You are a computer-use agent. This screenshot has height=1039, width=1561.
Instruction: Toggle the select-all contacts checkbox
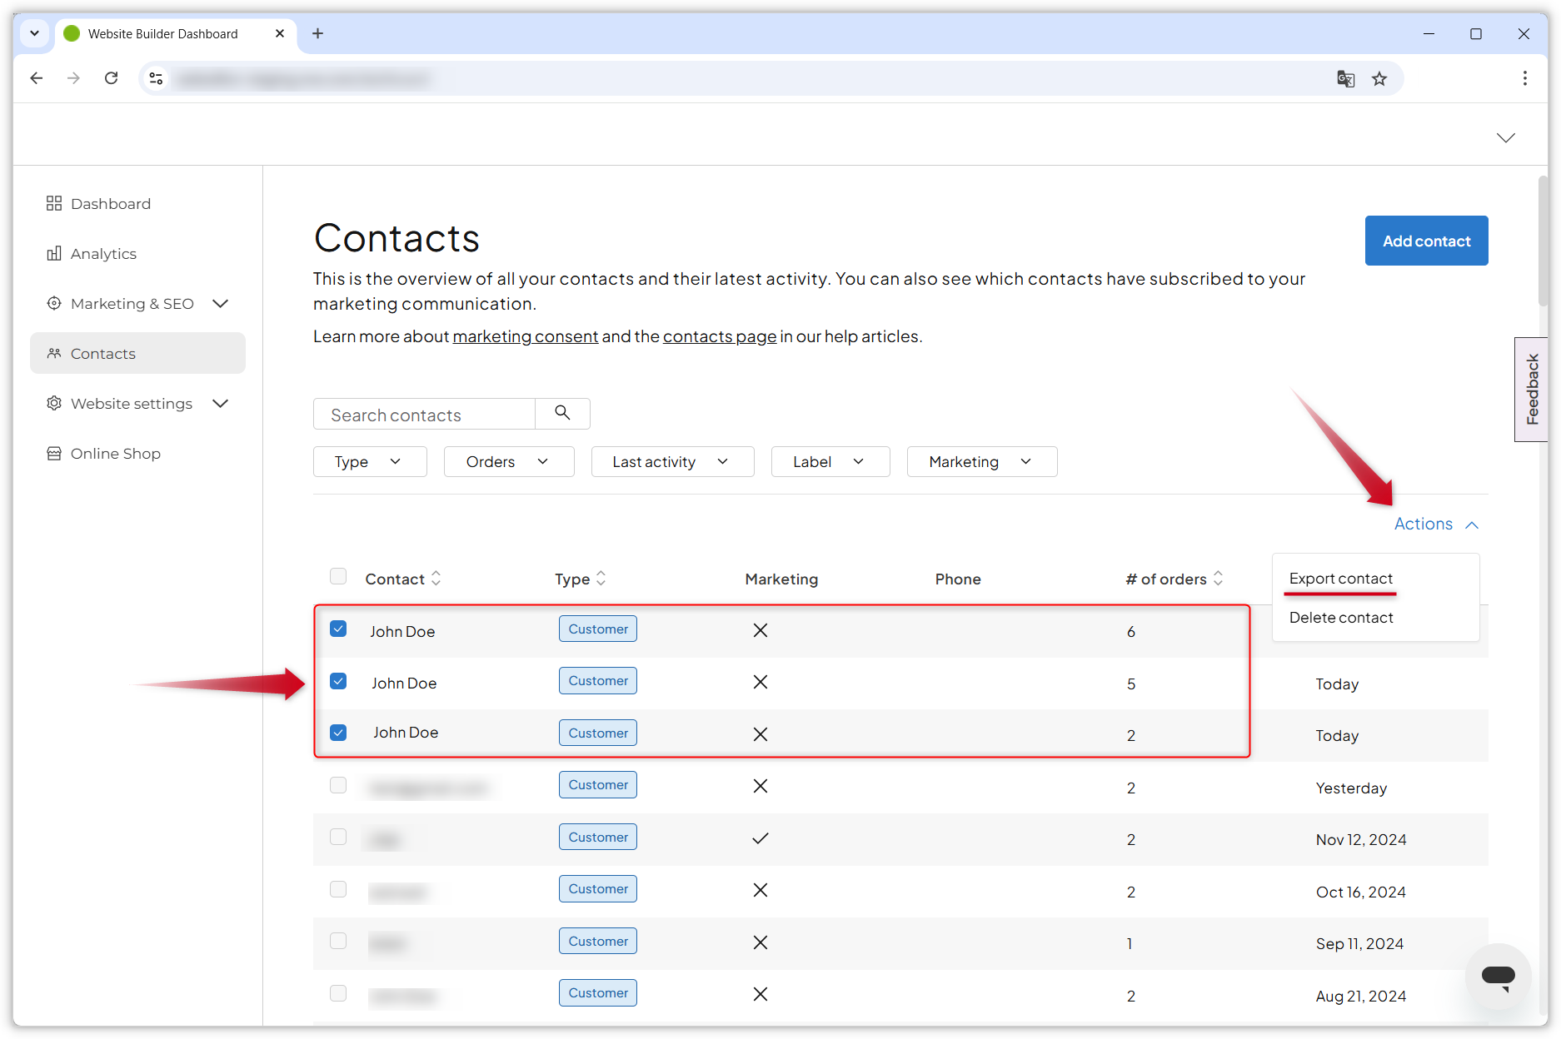click(x=338, y=576)
